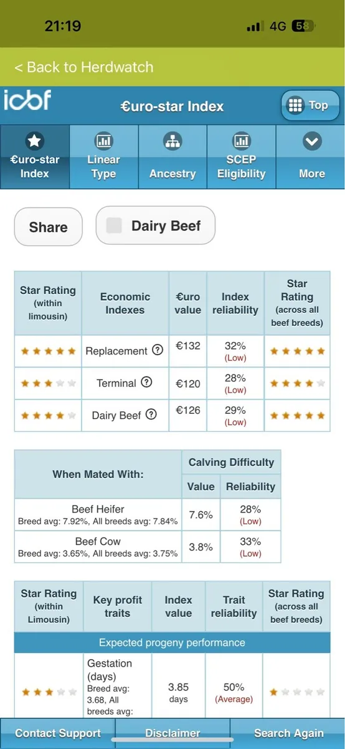
Task: Open Replacement index help icon
Action: (158, 350)
